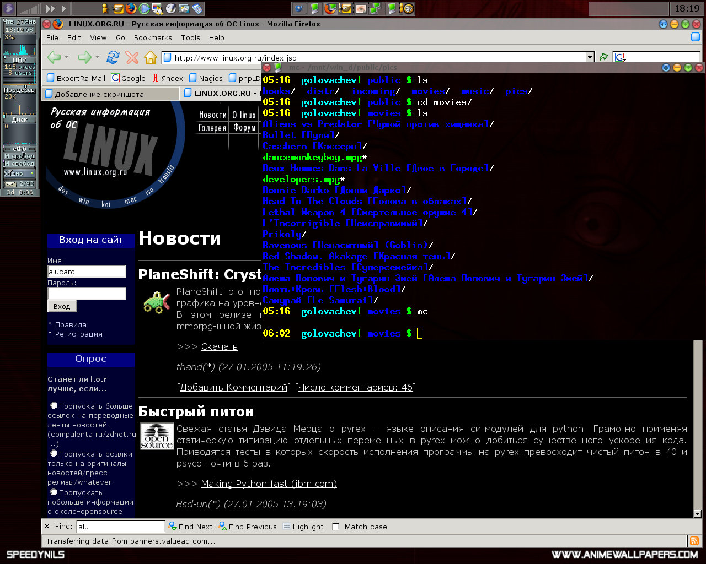Open the Nagios bookmark
Image resolution: width=706 pixels, height=564 pixels.
click(x=206, y=78)
